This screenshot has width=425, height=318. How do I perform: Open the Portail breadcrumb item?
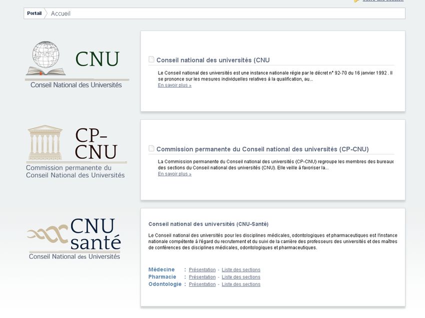pyautogui.click(x=34, y=13)
